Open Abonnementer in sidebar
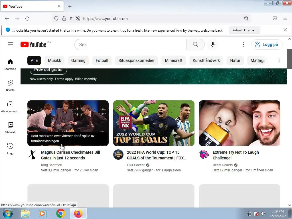292x219 pixels. coord(10,107)
